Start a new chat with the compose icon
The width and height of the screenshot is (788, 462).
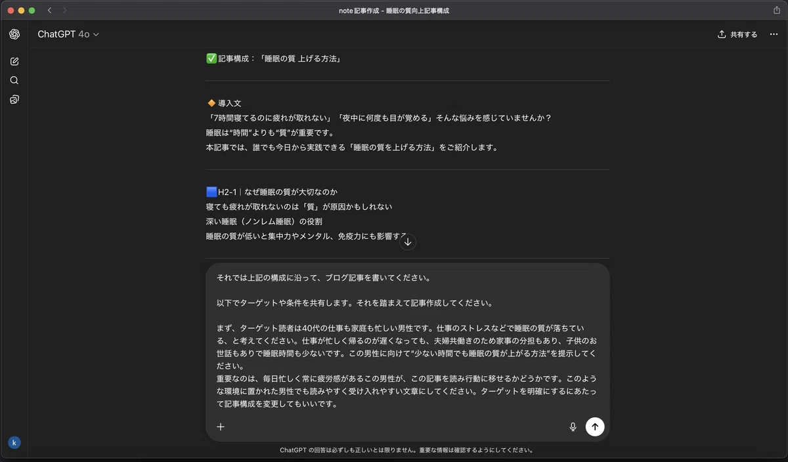(x=14, y=61)
